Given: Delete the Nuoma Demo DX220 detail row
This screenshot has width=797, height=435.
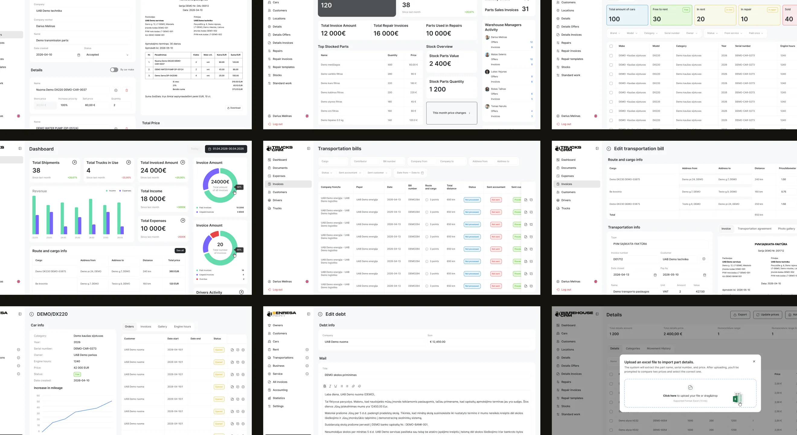Looking at the screenshot, I should [x=126, y=90].
